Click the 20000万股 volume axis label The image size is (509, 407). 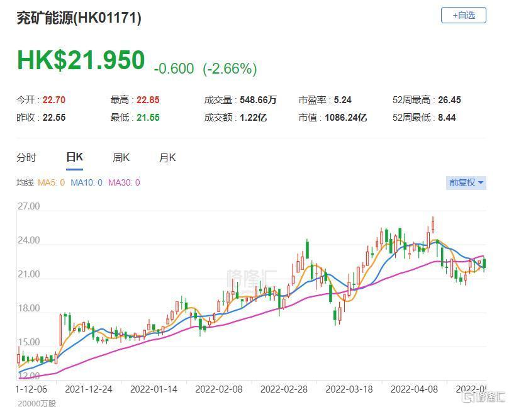(x=36, y=403)
